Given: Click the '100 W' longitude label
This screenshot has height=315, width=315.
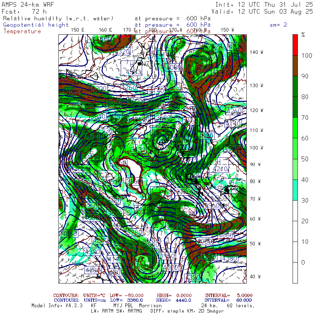Looking at the screenshot, I should tap(257, 148).
